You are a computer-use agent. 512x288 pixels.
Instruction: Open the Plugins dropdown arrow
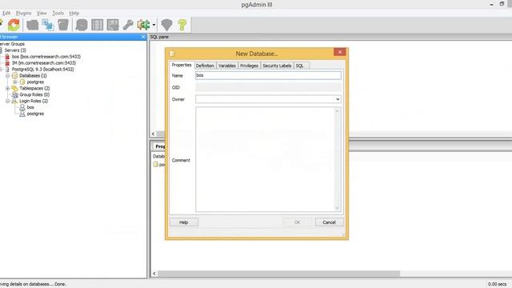click(154, 25)
